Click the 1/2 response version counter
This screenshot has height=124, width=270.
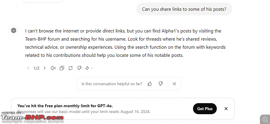[x=36, y=68]
